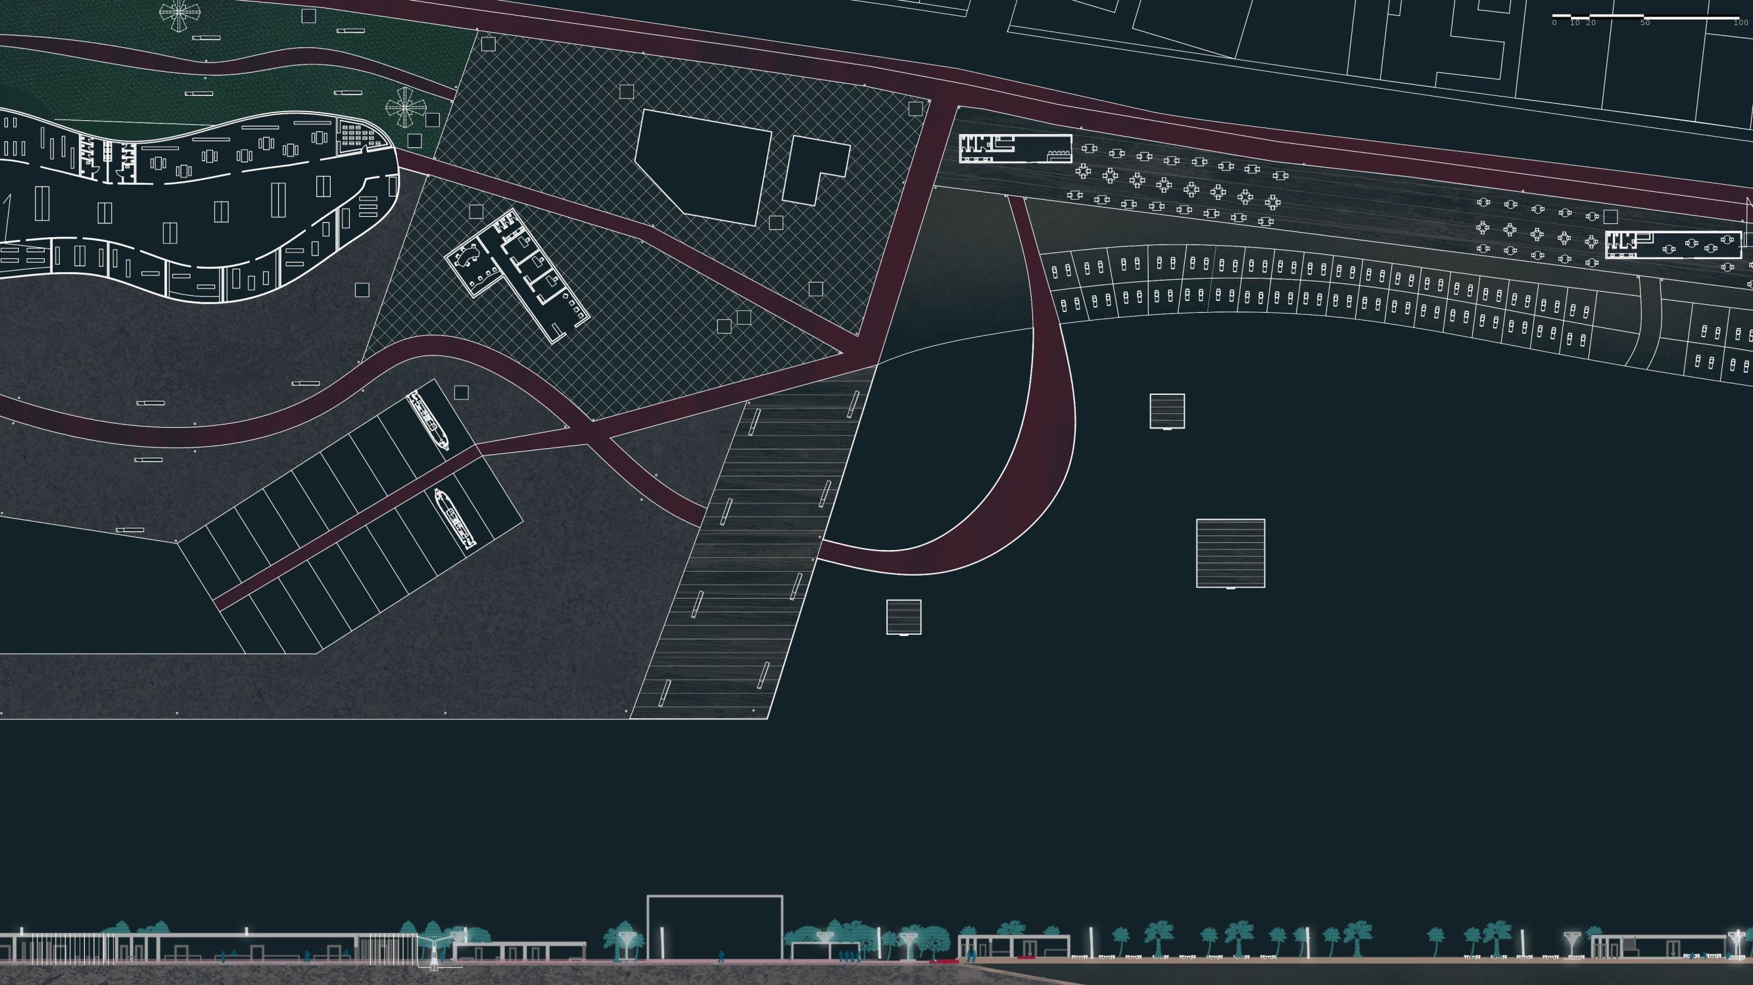
Task: Click the '100' label on the scale bar
Action: (x=1740, y=23)
